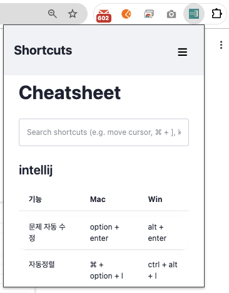Click the orange circular extension icon
This screenshot has height=293, width=229.
[x=126, y=14]
